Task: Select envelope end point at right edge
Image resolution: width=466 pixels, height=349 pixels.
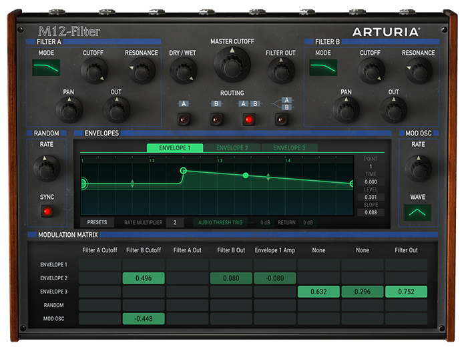Action: tap(352, 184)
